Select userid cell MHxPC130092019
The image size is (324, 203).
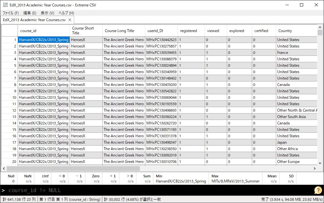162,155
